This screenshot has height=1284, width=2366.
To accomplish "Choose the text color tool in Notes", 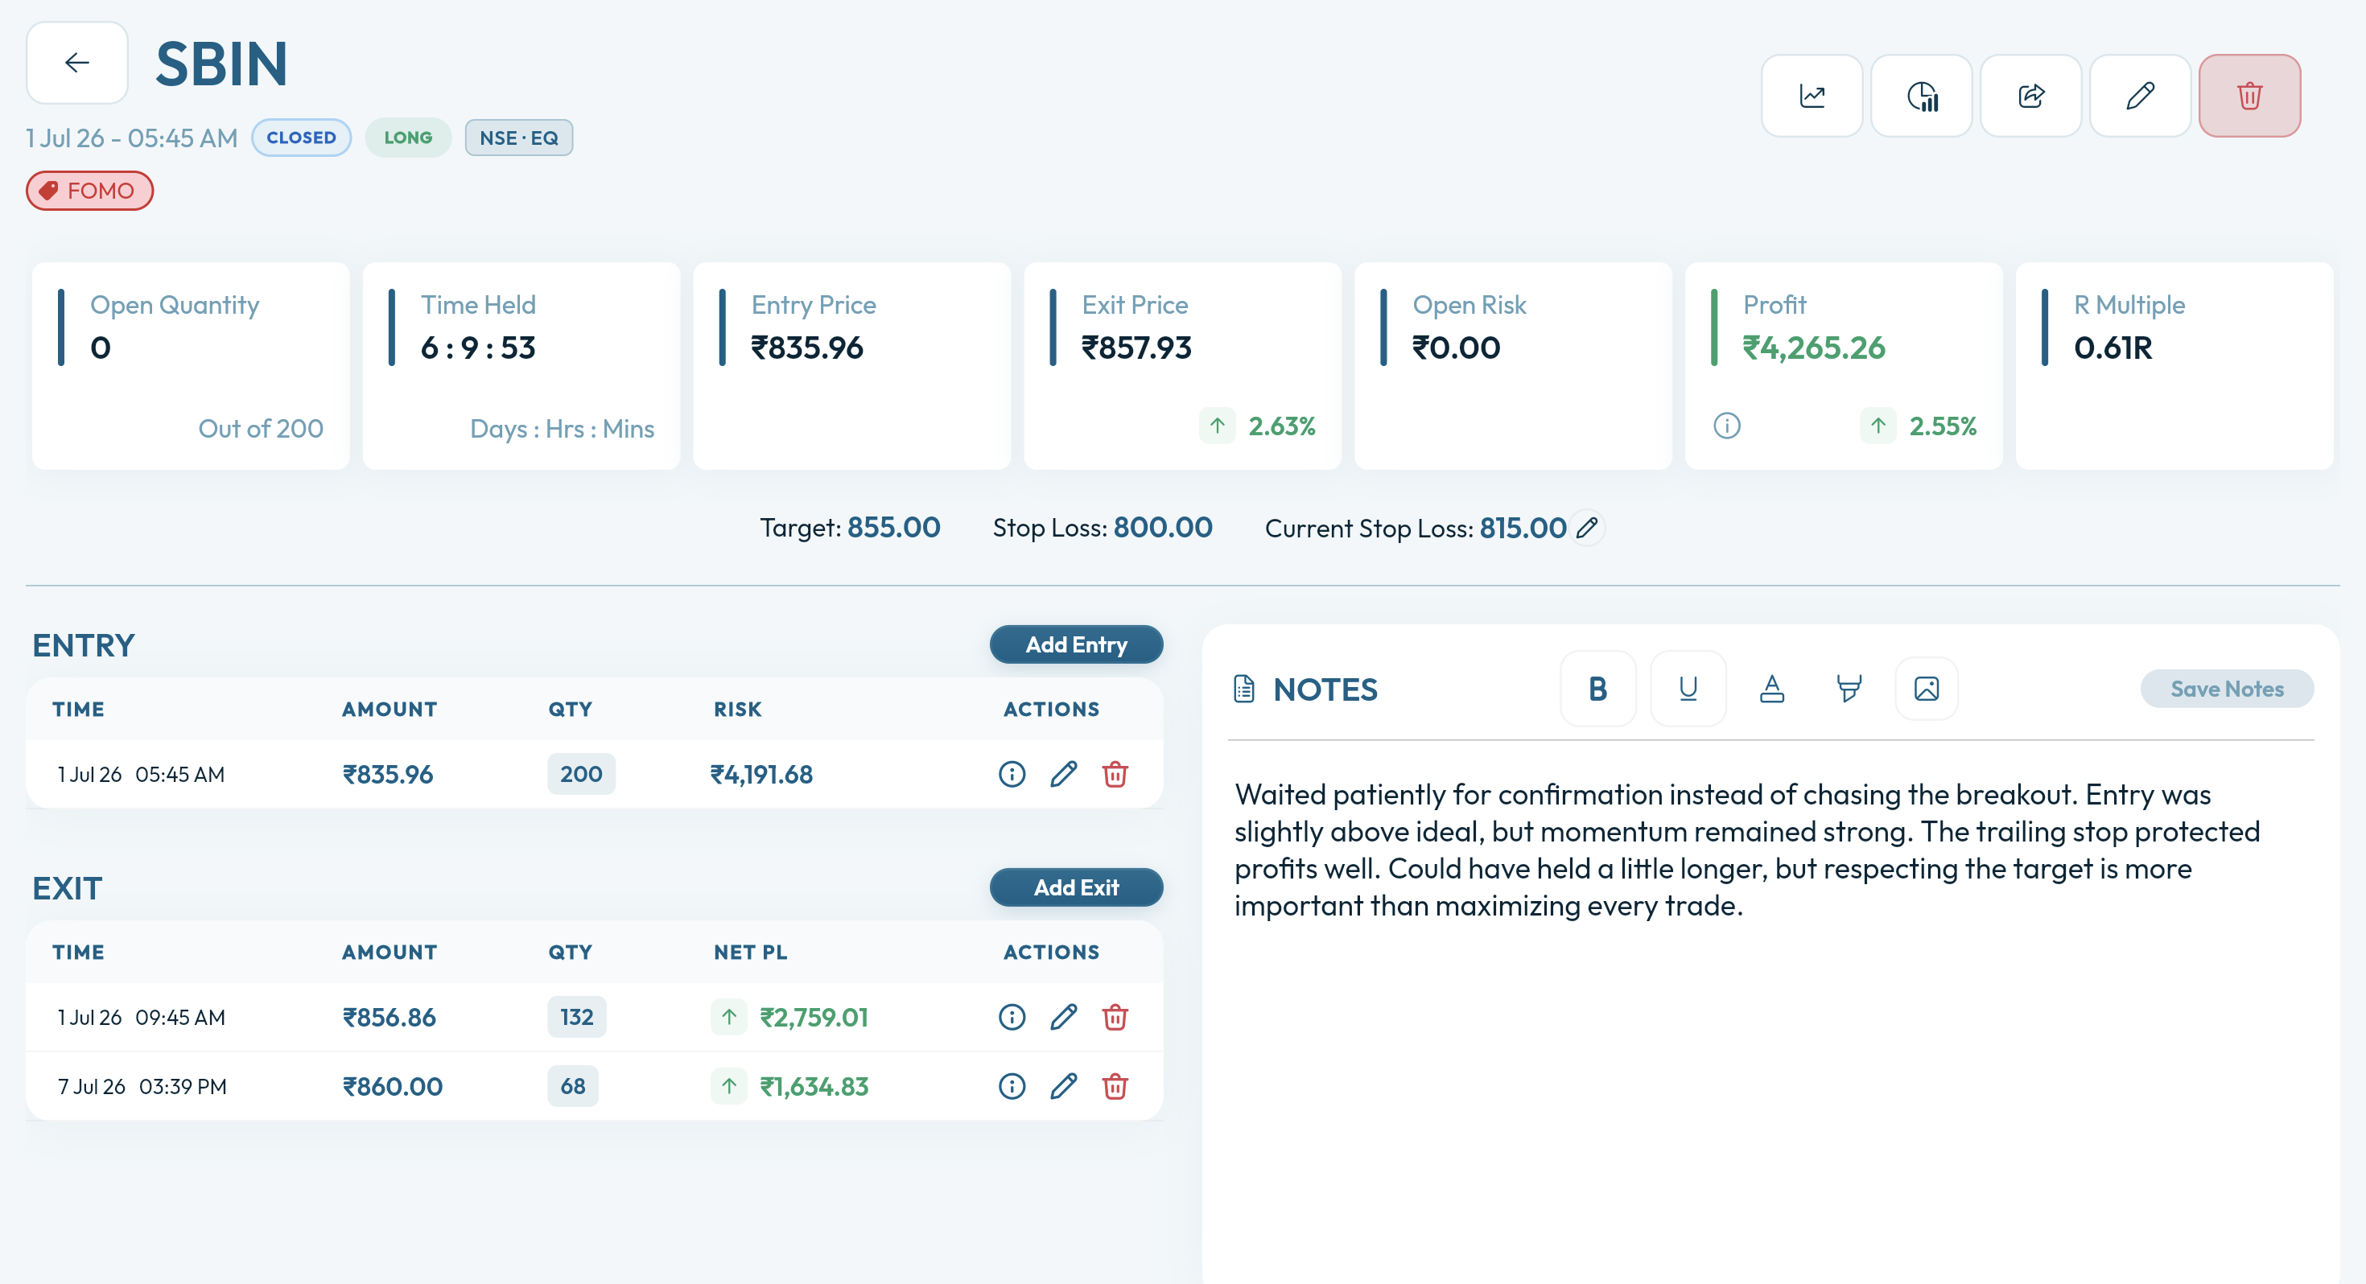I will click(1772, 689).
